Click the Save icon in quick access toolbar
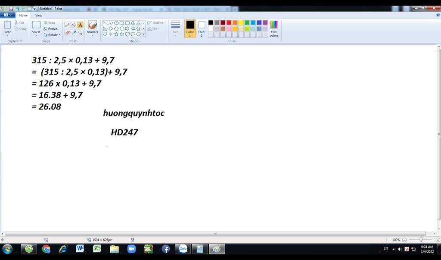 point(11,9)
